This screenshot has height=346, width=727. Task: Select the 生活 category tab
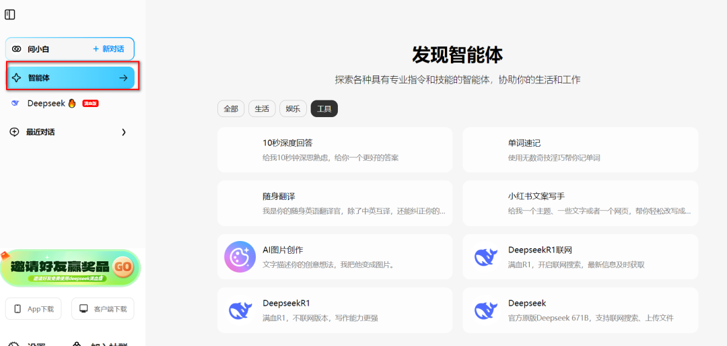[x=262, y=109]
